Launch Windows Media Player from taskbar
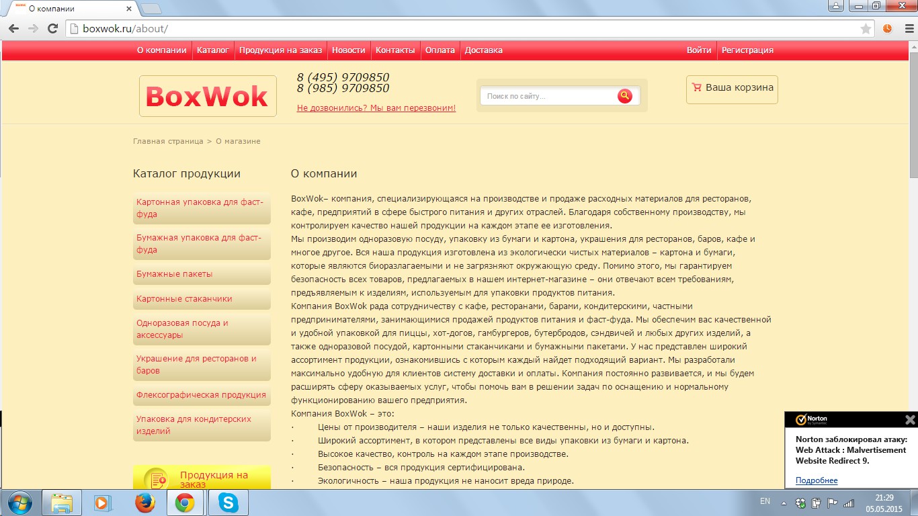 point(103,503)
